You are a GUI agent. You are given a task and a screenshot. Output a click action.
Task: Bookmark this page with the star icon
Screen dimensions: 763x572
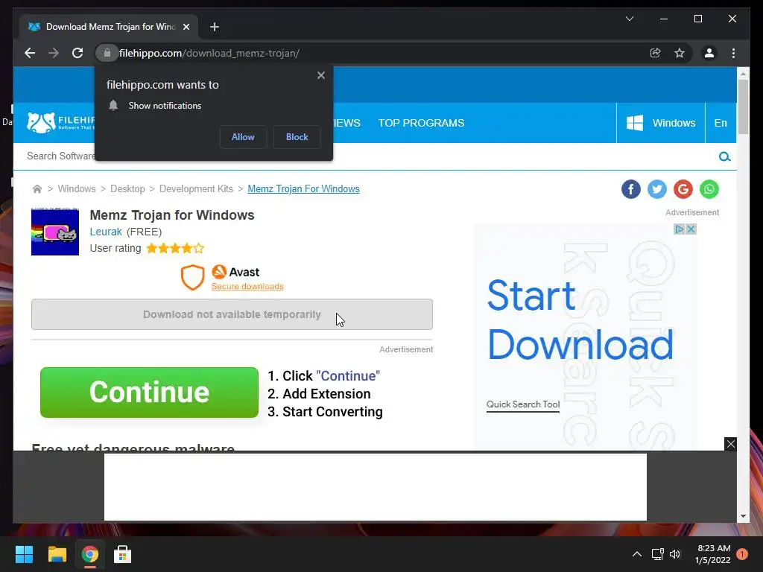pyautogui.click(x=680, y=53)
